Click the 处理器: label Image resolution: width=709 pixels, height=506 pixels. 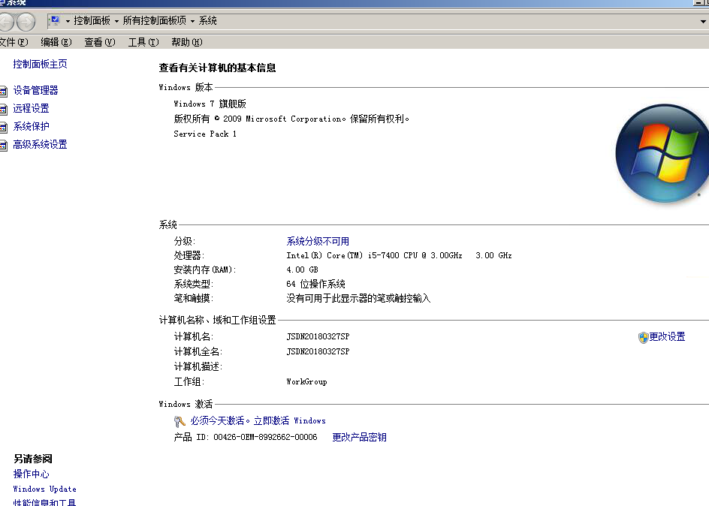(189, 256)
